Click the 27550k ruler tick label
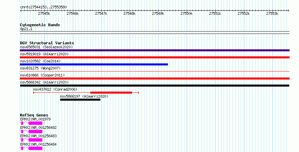 tap(187, 13)
